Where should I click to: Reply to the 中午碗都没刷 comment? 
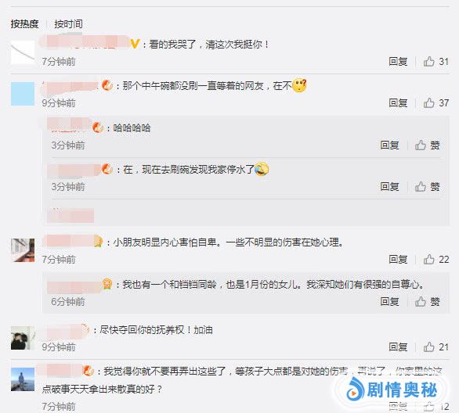tap(398, 103)
